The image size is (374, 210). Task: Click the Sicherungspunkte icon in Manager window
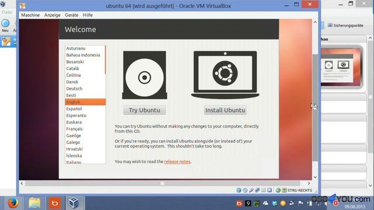click(x=330, y=25)
